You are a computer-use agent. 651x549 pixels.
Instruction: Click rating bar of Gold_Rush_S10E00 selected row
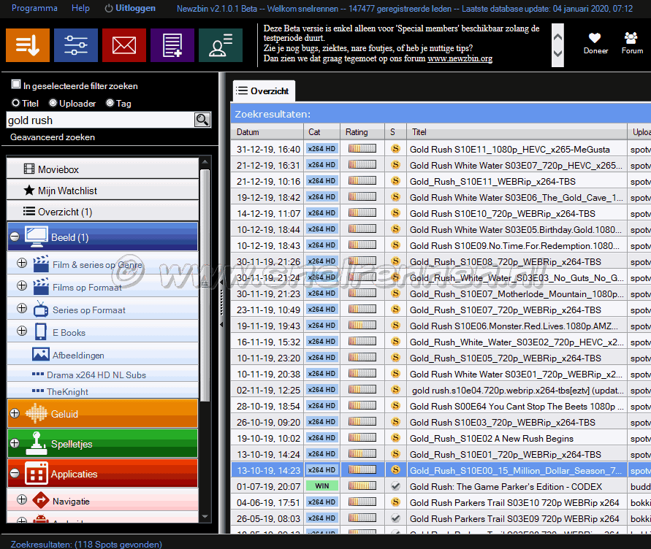362,469
